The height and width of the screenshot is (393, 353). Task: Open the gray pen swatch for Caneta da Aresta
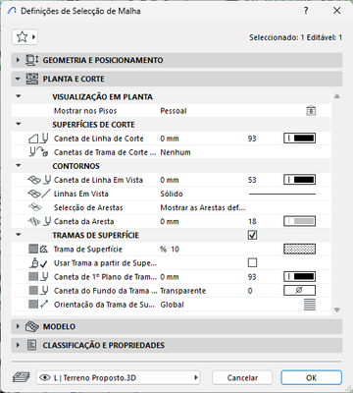click(299, 221)
